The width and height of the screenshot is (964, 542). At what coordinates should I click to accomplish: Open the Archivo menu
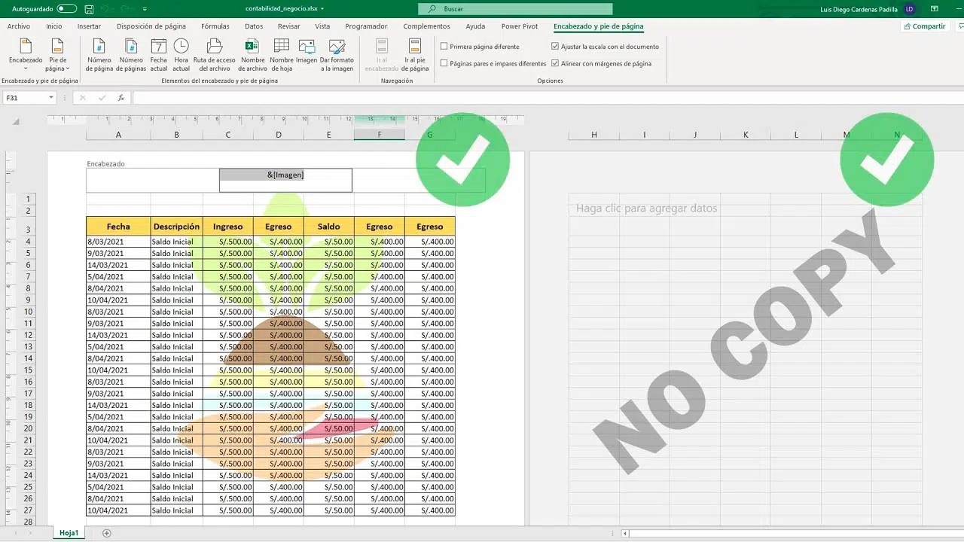[19, 26]
